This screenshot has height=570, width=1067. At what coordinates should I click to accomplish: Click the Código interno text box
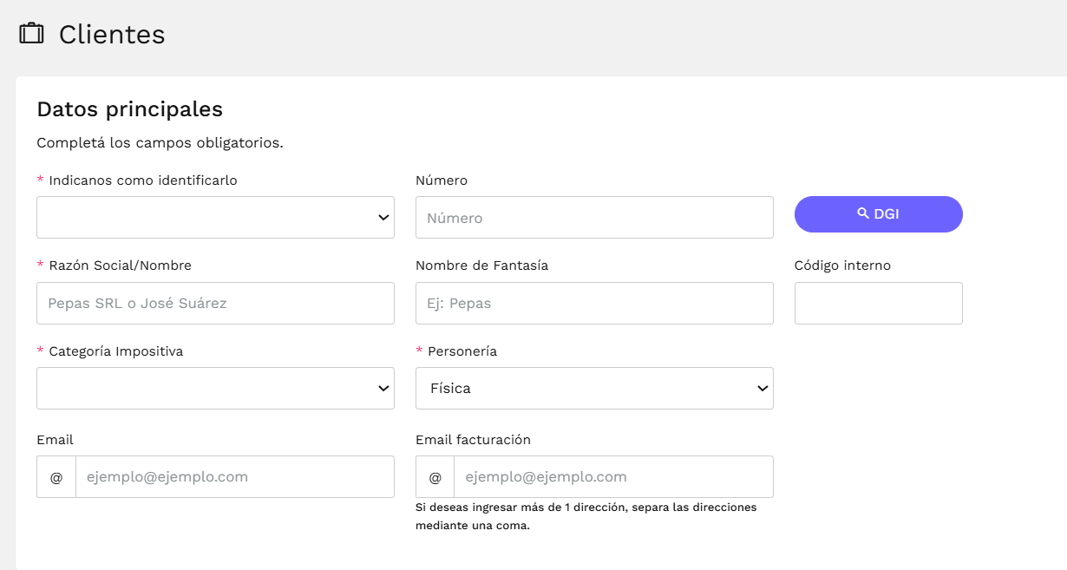pyautogui.click(x=879, y=303)
